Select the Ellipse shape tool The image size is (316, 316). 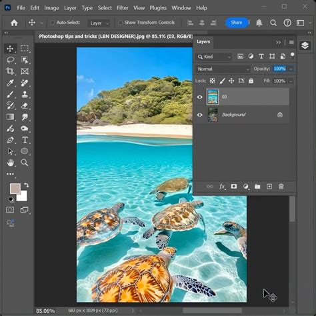[x=25, y=151]
